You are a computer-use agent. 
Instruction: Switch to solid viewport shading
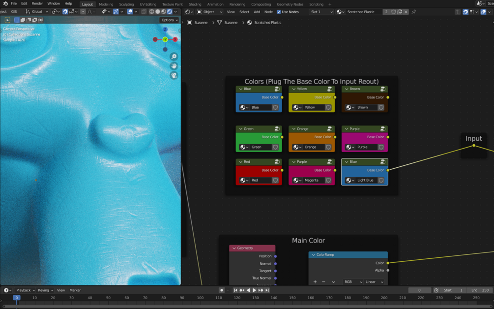[157, 12]
